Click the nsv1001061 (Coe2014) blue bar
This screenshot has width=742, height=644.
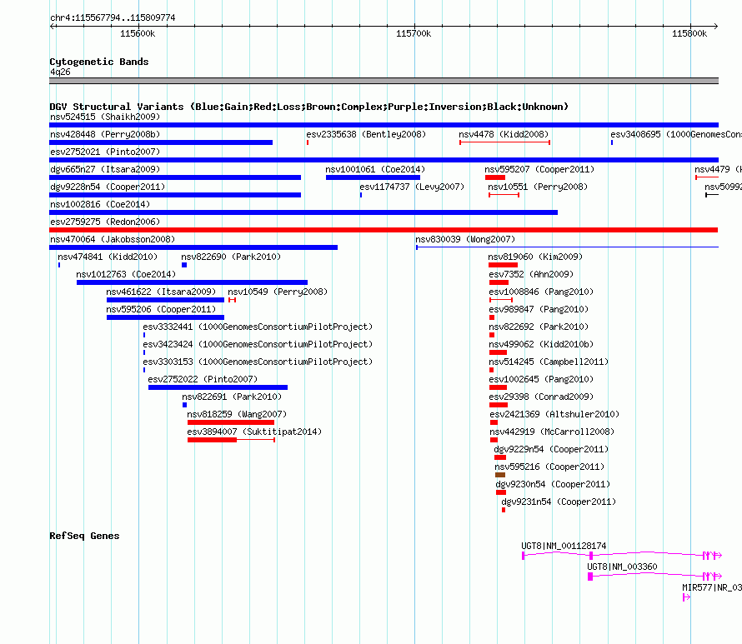point(373,177)
